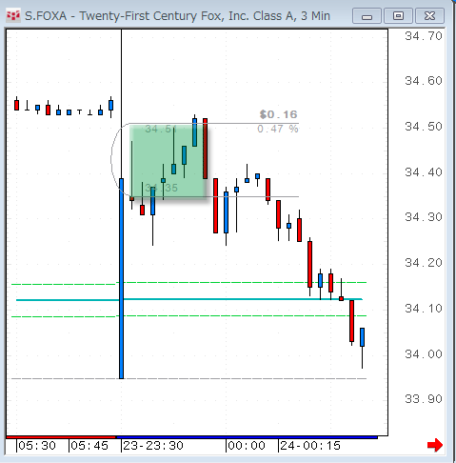
Task: Click the 24-00:15 time axis label
Action: point(310,446)
